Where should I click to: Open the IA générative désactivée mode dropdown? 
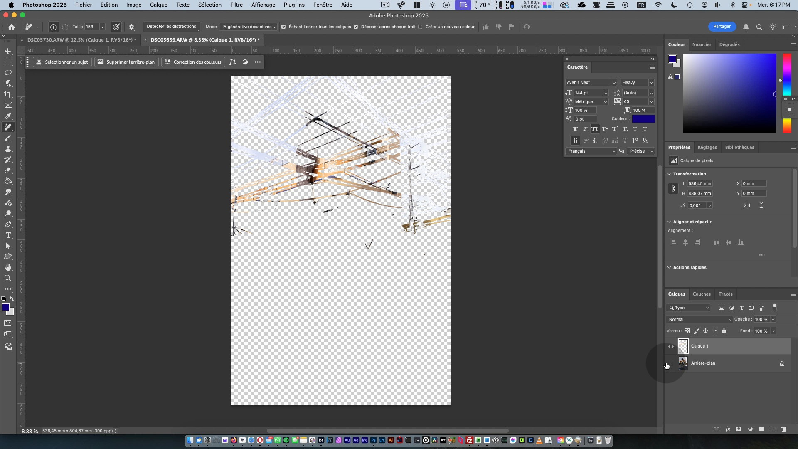[x=249, y=27]
